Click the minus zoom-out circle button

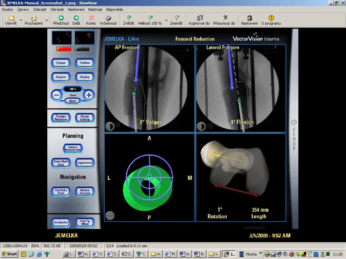(x=57, y=96)
